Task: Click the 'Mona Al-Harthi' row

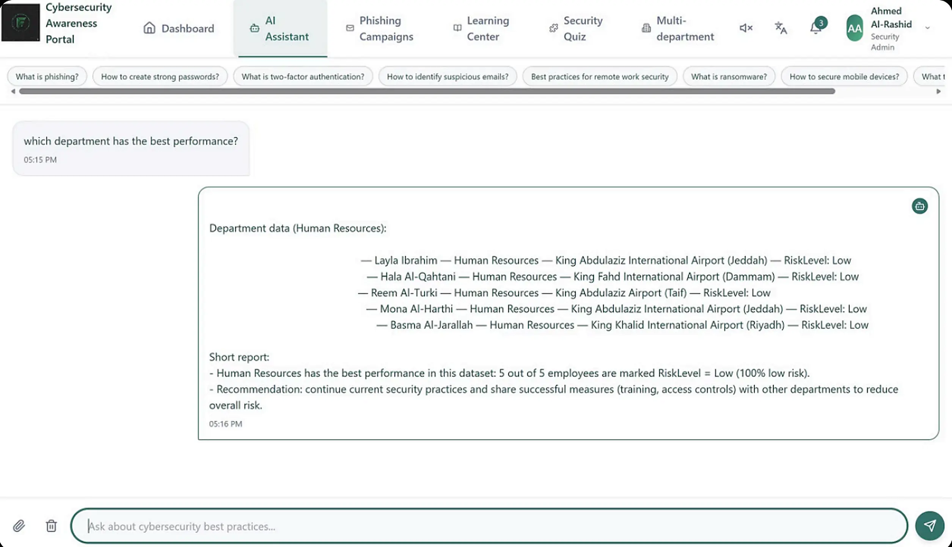Action: [x=616, y=309]
